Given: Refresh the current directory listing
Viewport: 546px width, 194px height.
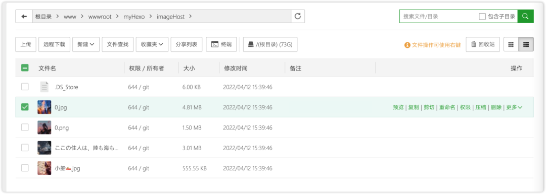Looking at the screenshot, I should click(298, 16).
